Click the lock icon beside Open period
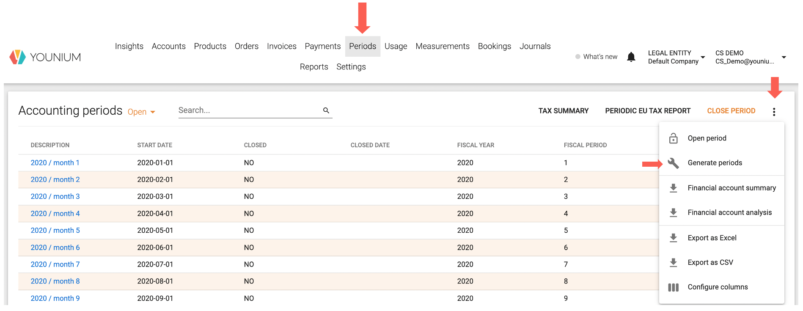 click(673, 138)
